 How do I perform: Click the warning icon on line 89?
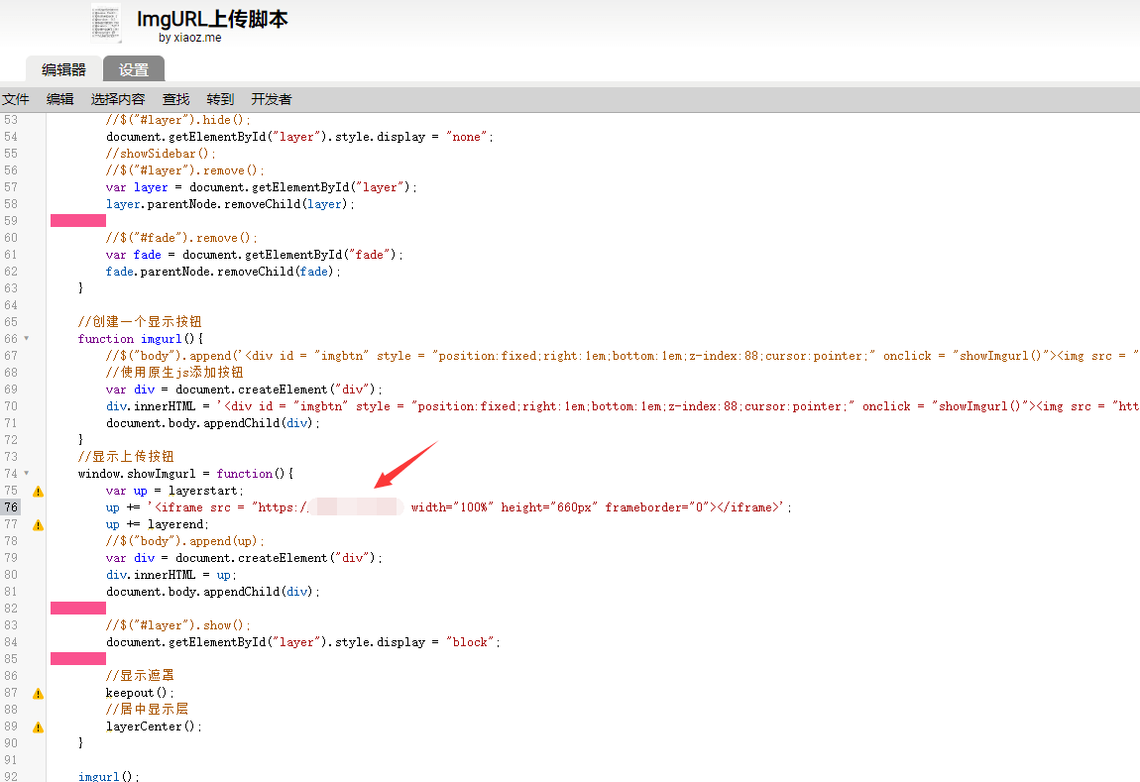(x=38, y=726)
